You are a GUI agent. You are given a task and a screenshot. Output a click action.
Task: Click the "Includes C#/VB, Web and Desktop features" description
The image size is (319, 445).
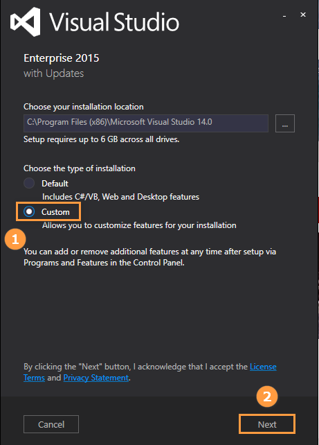(120, 197)
